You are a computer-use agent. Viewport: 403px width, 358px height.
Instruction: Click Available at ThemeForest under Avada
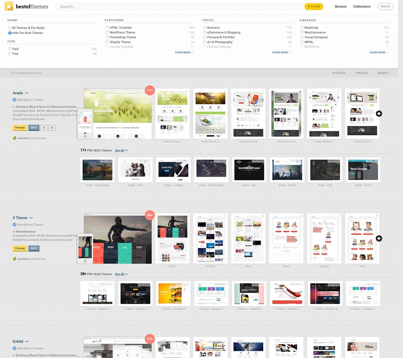coord(31,138)
